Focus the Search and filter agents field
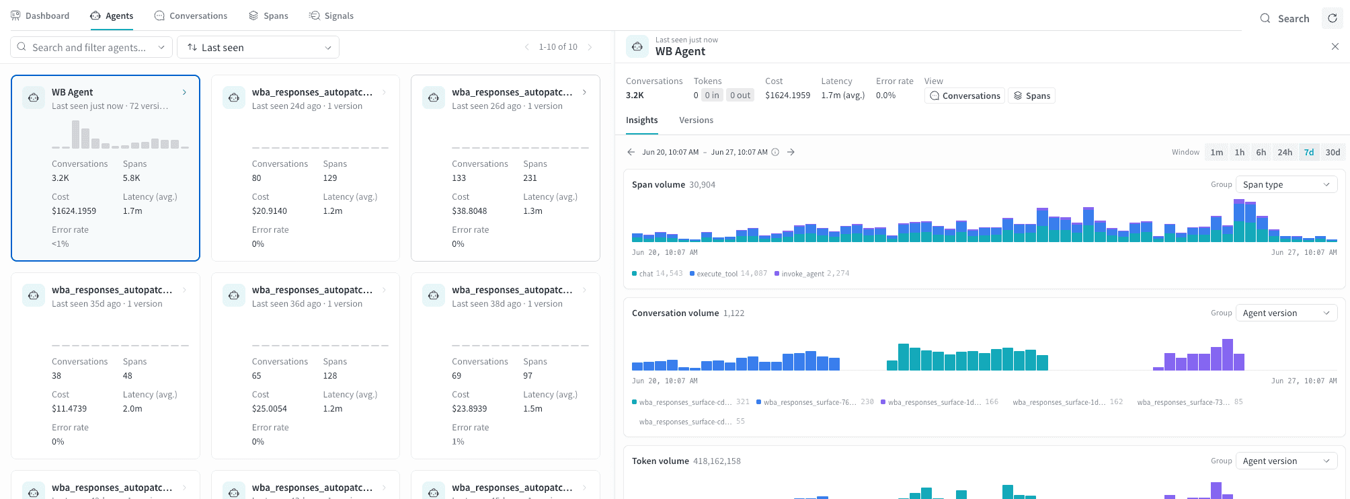The height and width of the screenshot is (499, 1350). (91, 47)
